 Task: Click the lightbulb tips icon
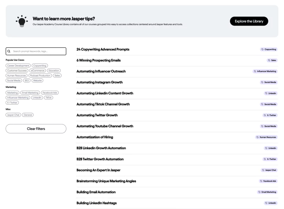[x=22, y=21]
